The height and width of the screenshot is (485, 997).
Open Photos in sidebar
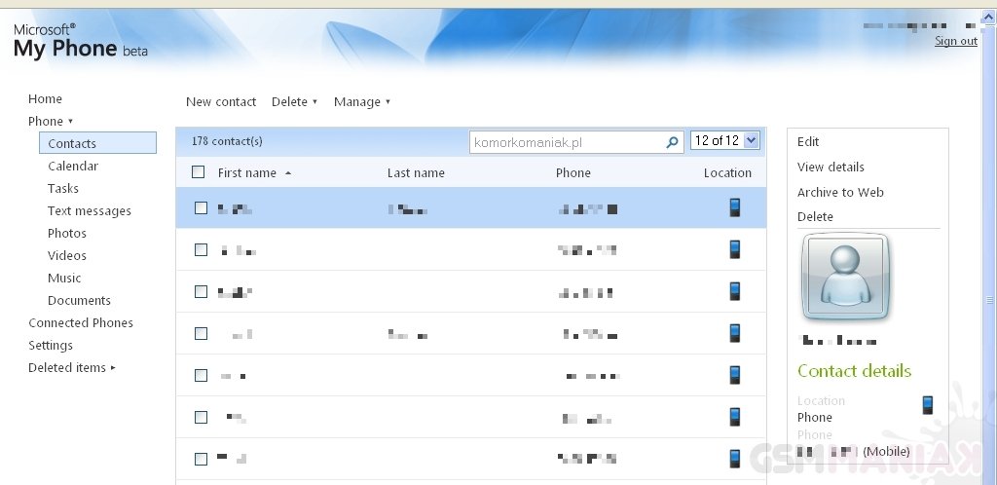[x=67, y=234]
